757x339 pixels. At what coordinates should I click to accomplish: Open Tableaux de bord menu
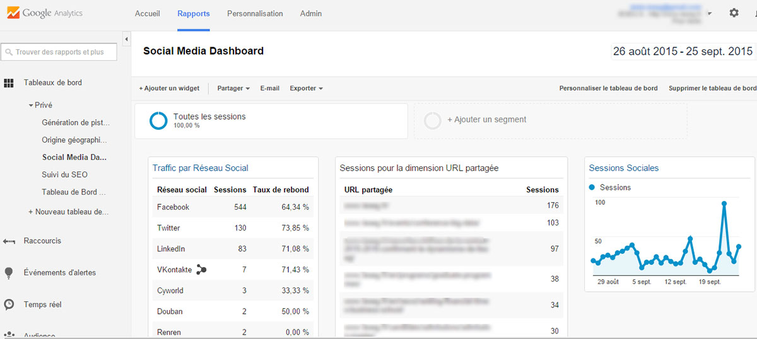click(53, 83)
